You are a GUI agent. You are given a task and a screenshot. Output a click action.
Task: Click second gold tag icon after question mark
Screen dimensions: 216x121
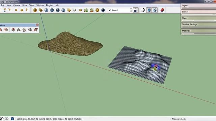coord(69,10)
